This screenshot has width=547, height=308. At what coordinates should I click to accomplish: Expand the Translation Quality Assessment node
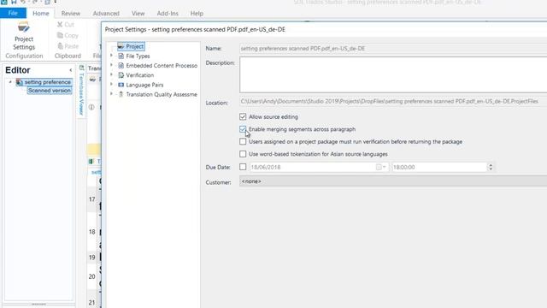click(x=112, y=94)
